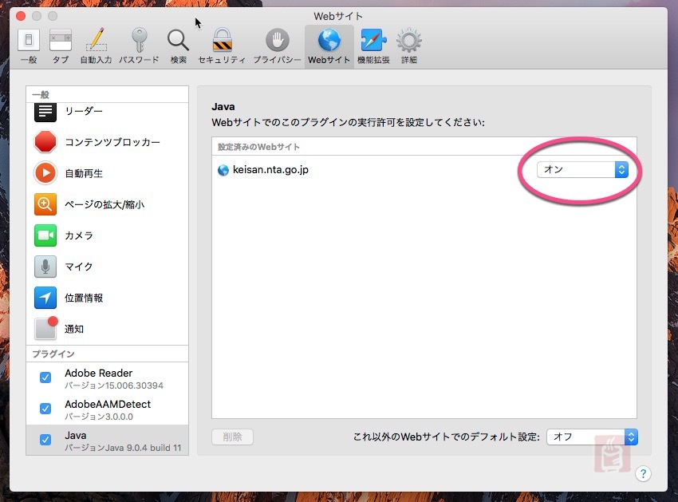Open the 一般 (General) preferences pane
Screen dimensions: 678x502
point(28,46)
